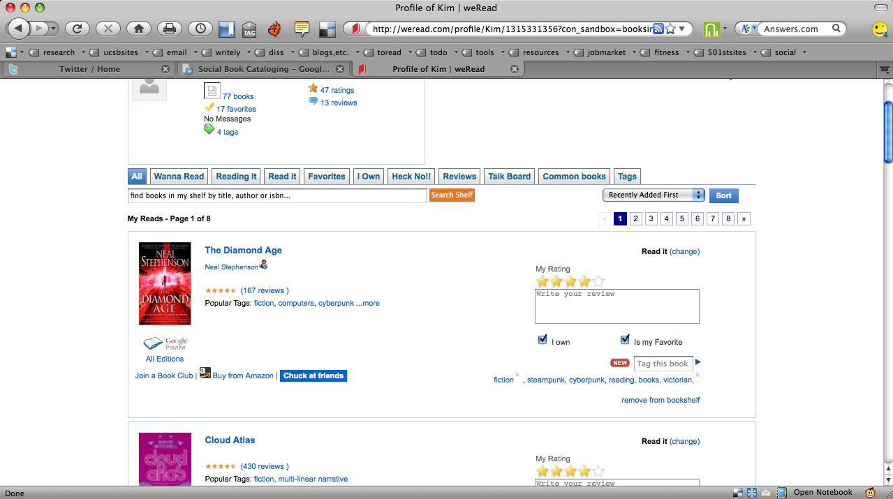Switch to the Heck No!! tab
Image resolution: width=893 pixels, height=499 pixels.
[x=412, y=177]
